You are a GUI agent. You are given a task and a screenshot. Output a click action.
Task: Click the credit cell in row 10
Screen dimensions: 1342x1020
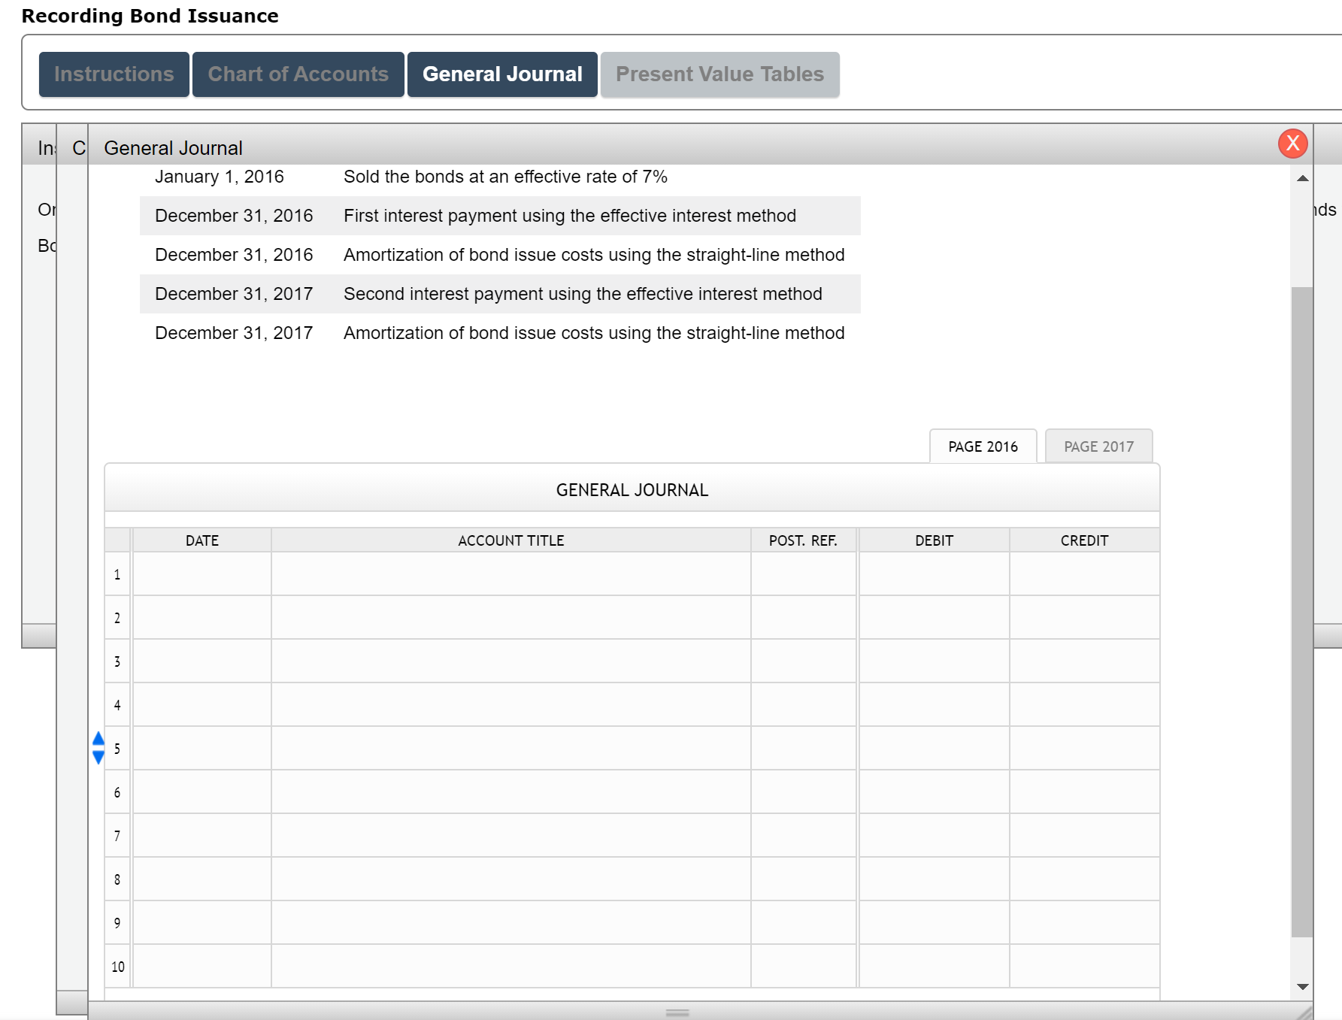point(1085,967)
